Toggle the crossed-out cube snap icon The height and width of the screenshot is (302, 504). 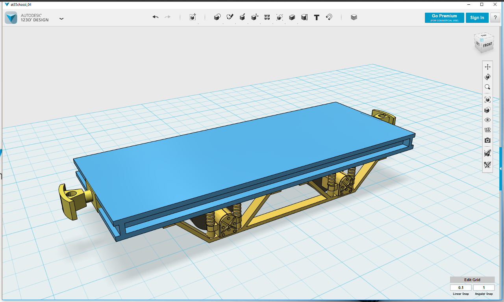487,153
